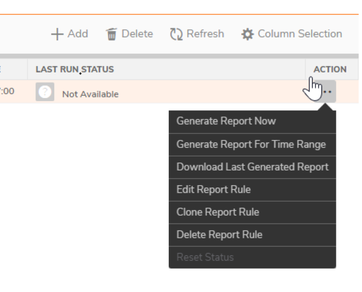Click the Action column header

(330, 69)
